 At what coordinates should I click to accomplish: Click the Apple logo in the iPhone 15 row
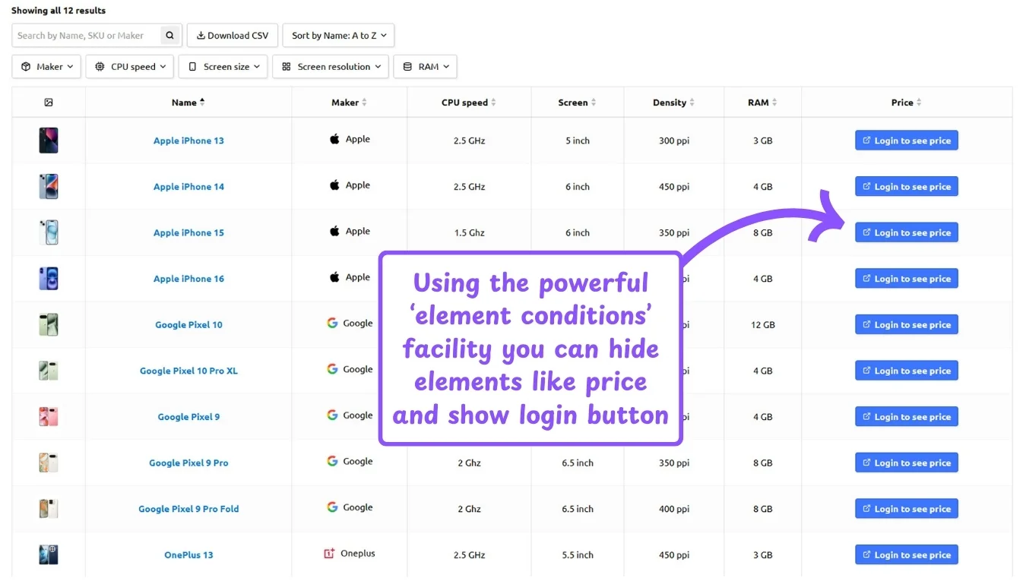pos(334,231)
